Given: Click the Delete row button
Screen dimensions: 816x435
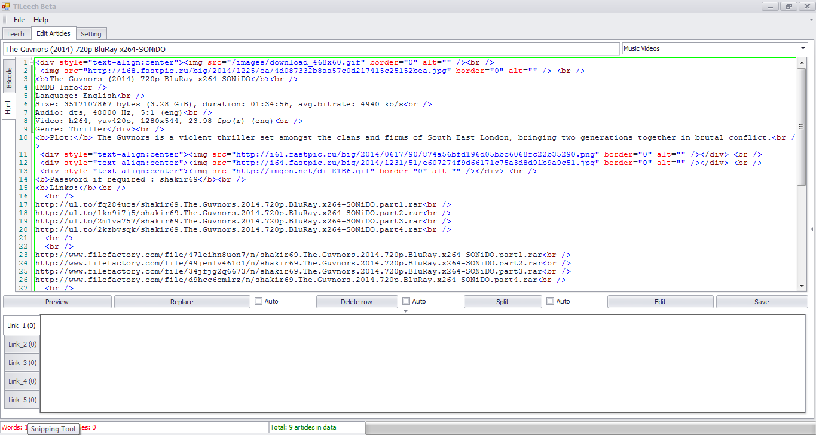Looking at the screenshot, I should [x=356, y=302].
